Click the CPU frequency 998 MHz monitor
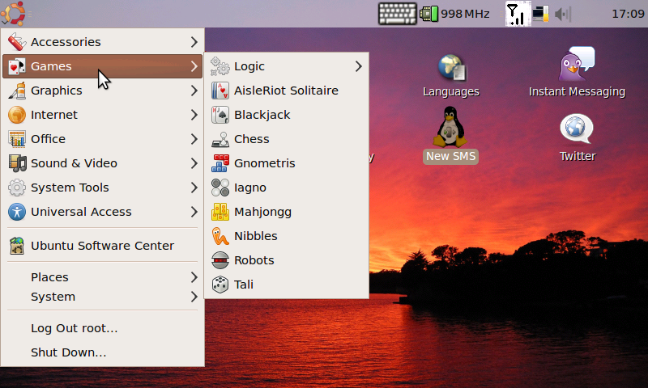This screenshot has width=648, height=388. (455, 14)
